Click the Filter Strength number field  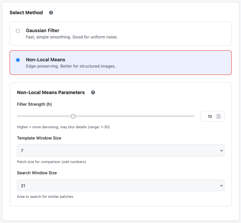click(213, 116)
